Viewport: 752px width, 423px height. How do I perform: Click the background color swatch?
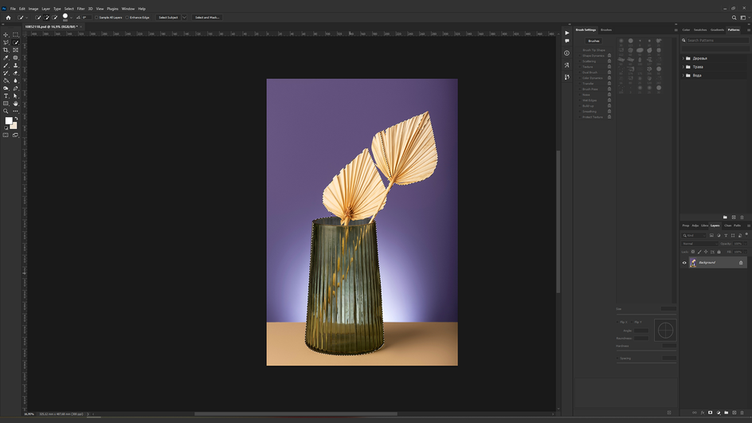[14, 126]
